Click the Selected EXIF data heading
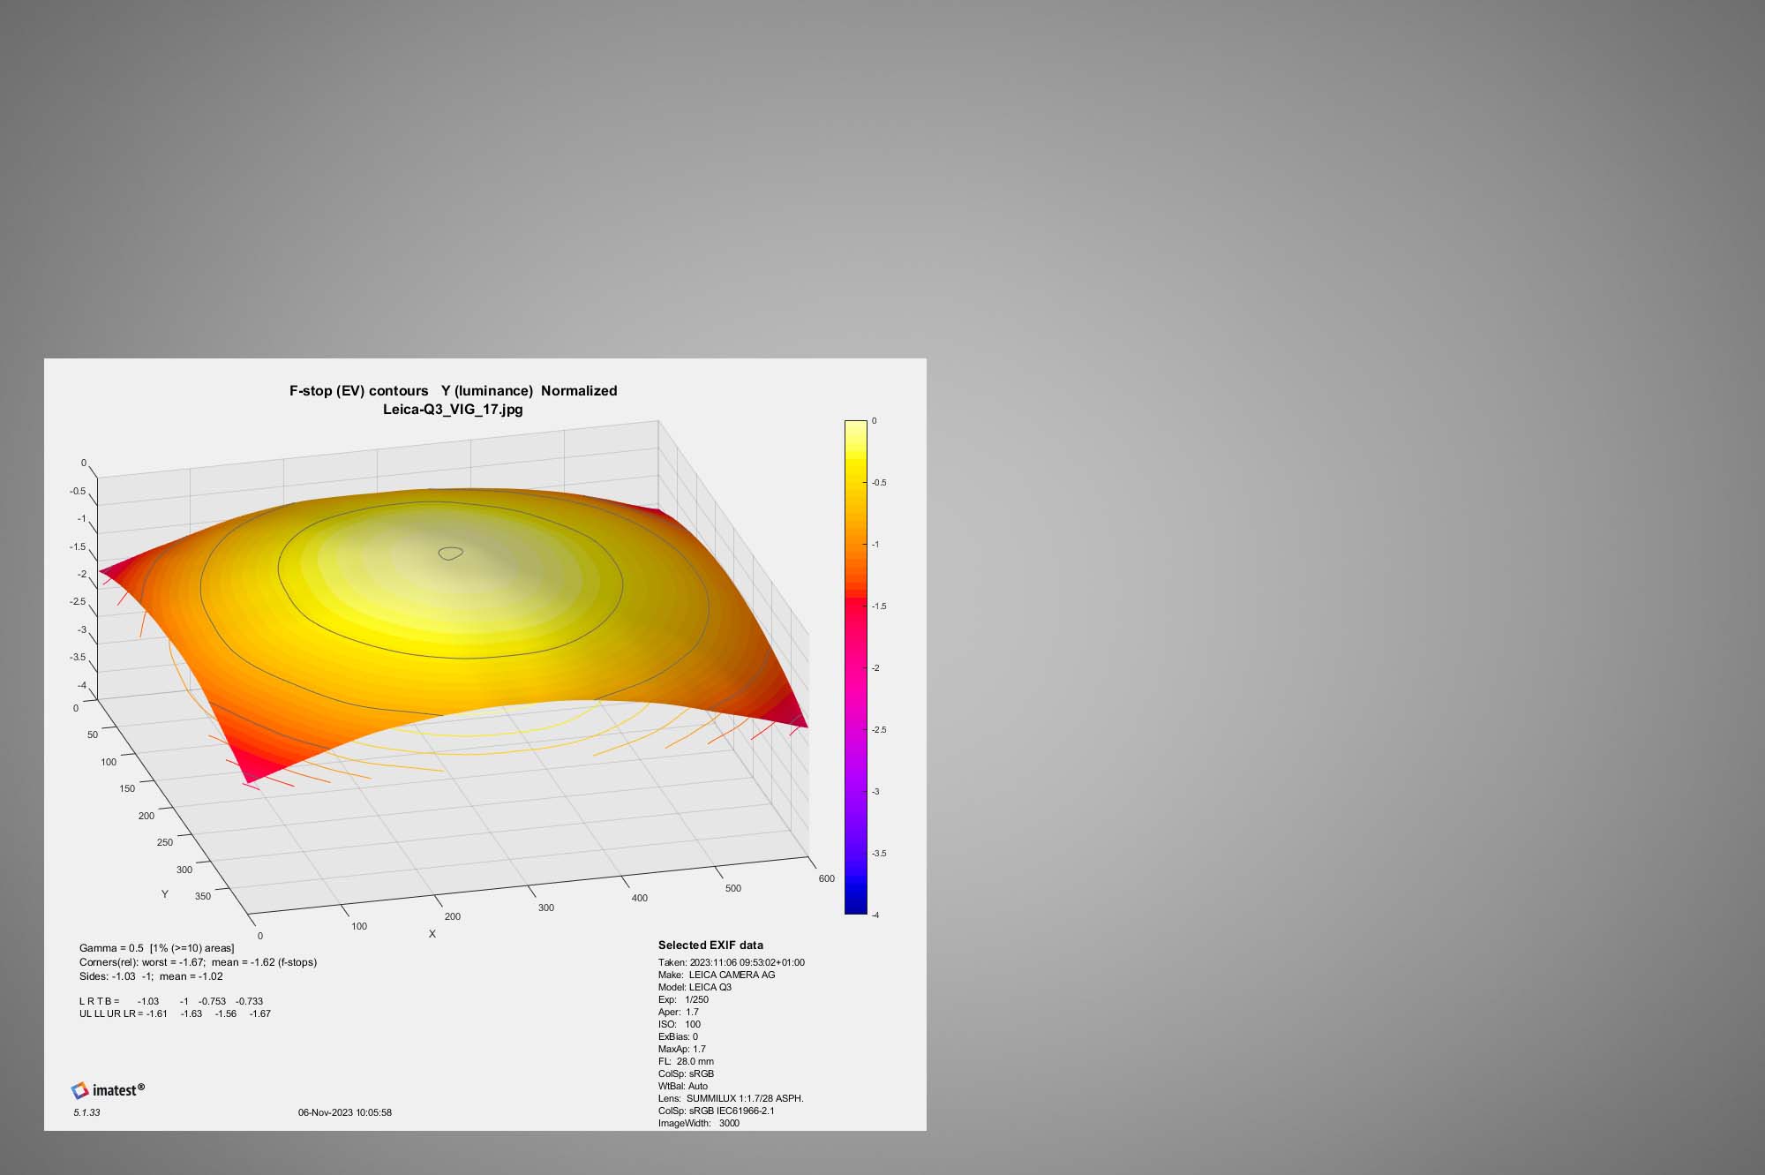The width and height of the screenshot is (1765, 1175). 710,945
